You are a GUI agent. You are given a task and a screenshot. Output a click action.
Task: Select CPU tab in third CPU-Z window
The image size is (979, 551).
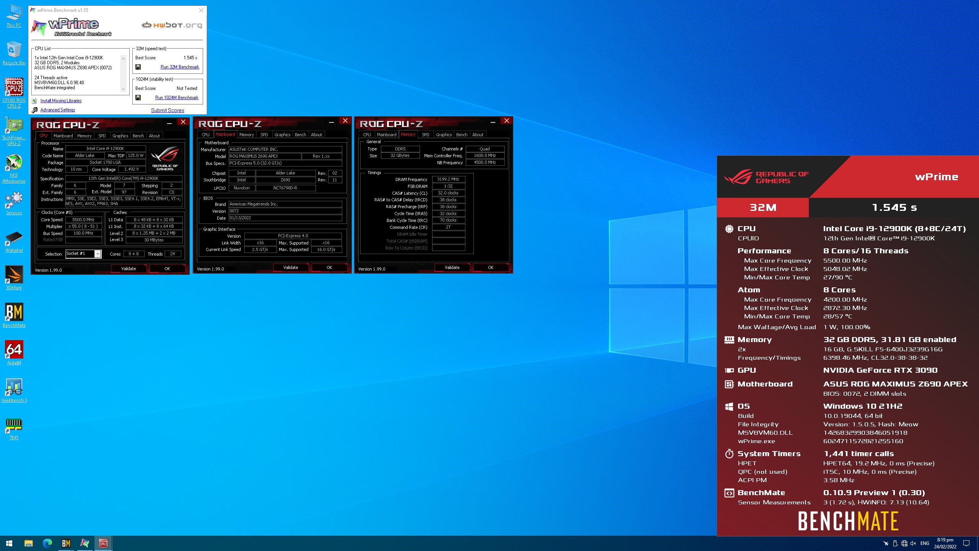point(367,135)
